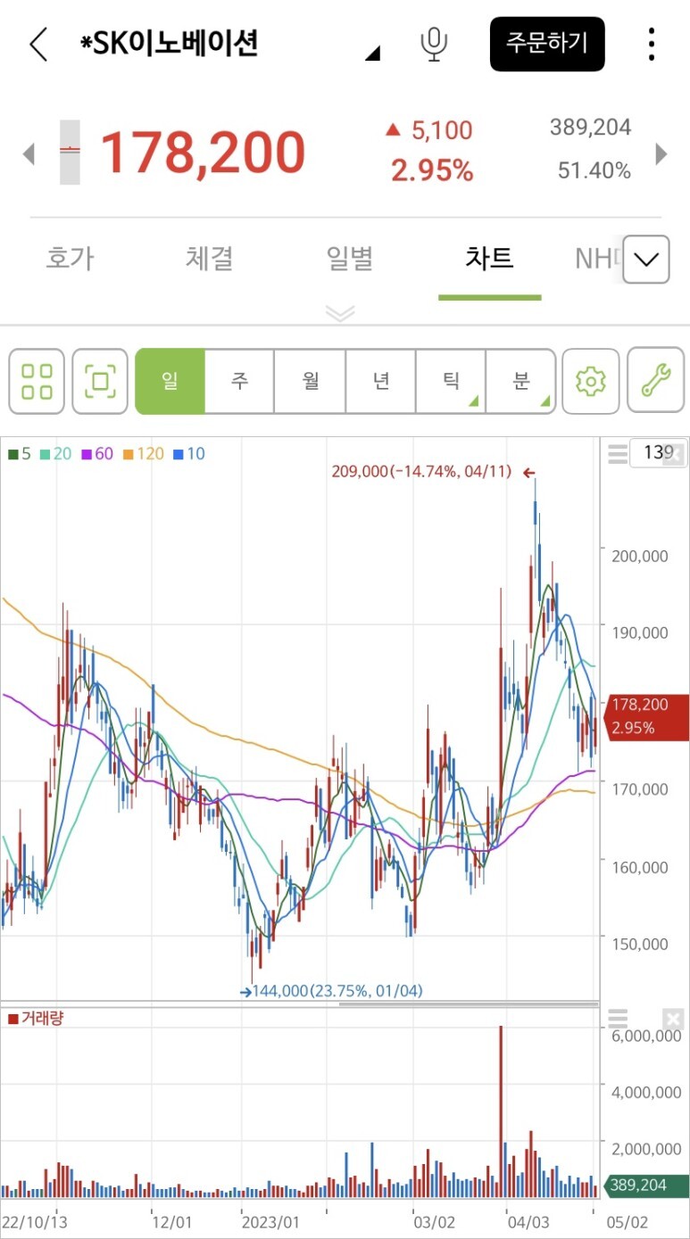
Task: Tap the header volume figure 389,204
Action: click(x=590, y=128)
